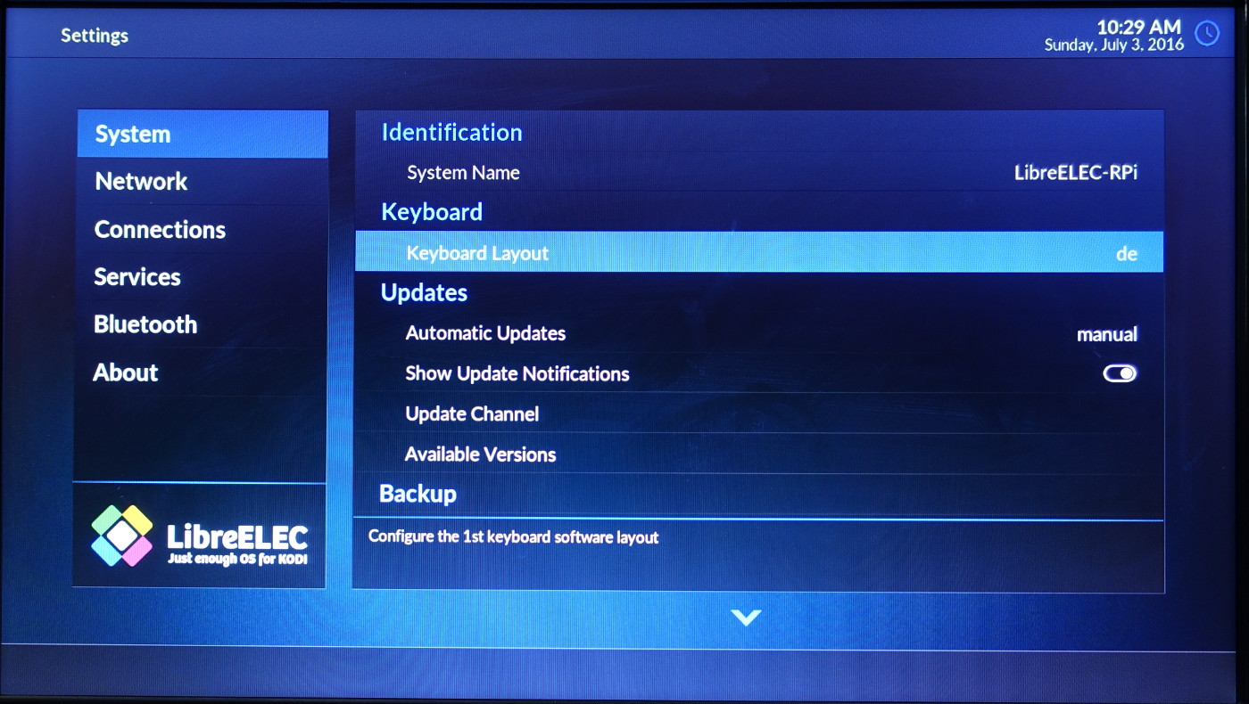Click the 10:29 AM time display
Image resolution: width=1249 pixels, height=704 pixels.
tap(1138, 27)
